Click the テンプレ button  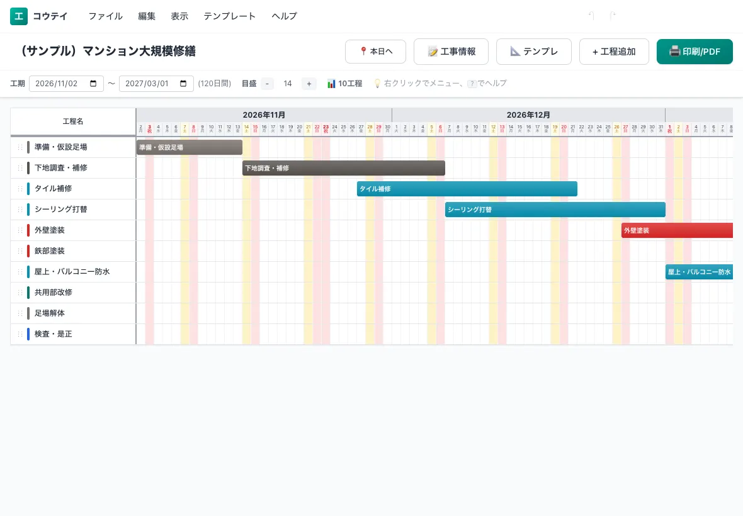click(x=533, y=51)
